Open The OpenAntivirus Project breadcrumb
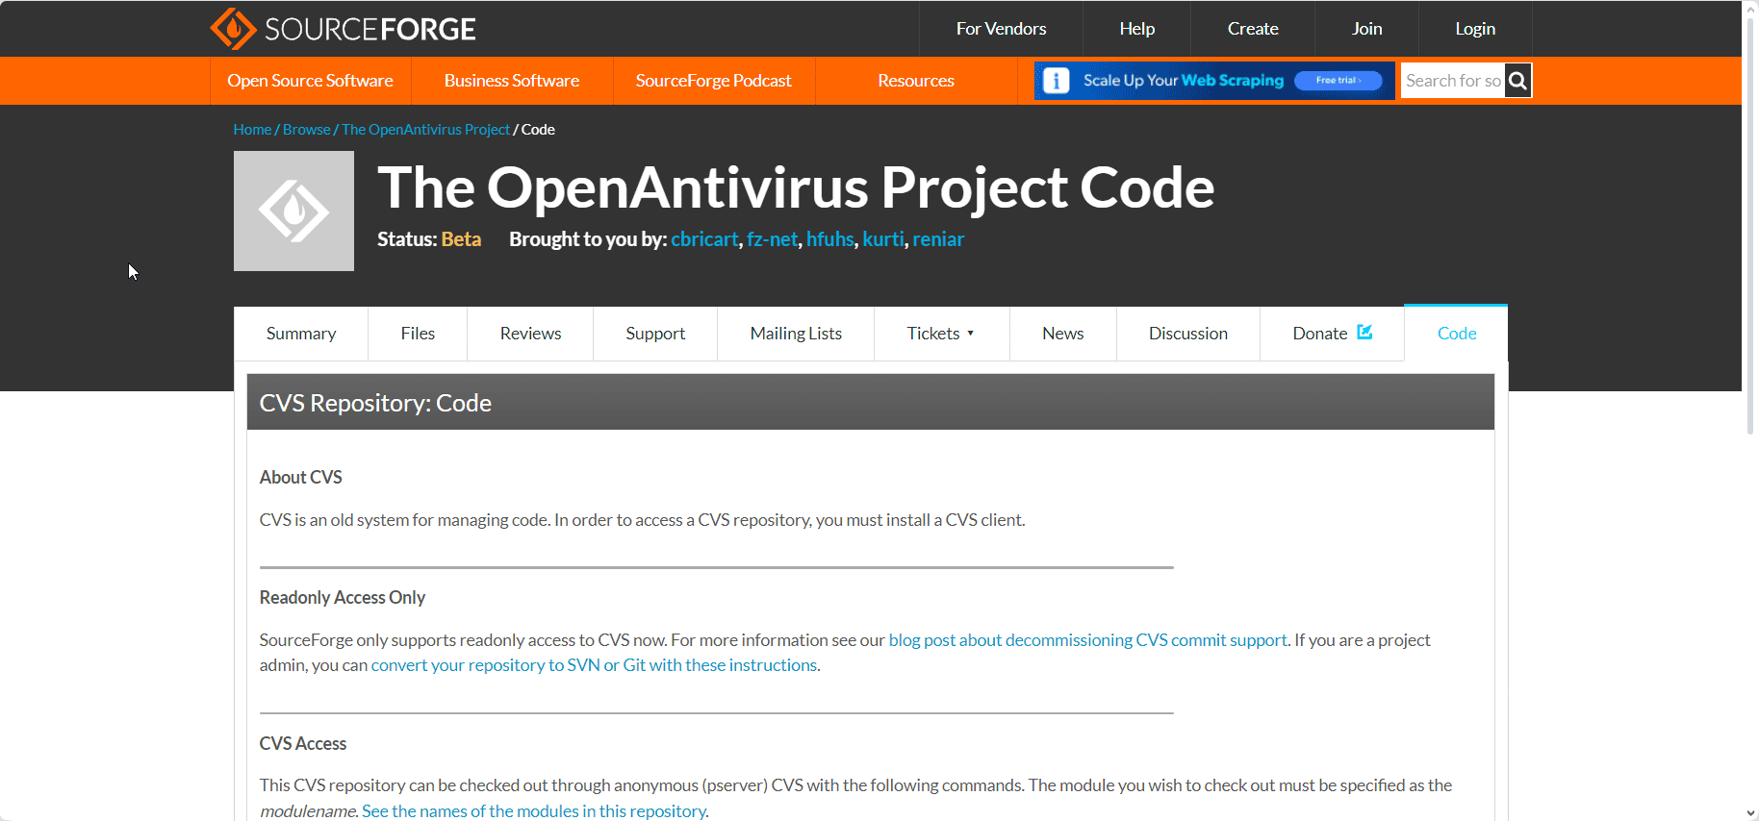Screen dimensions: 1759x821 click(425, 130)
